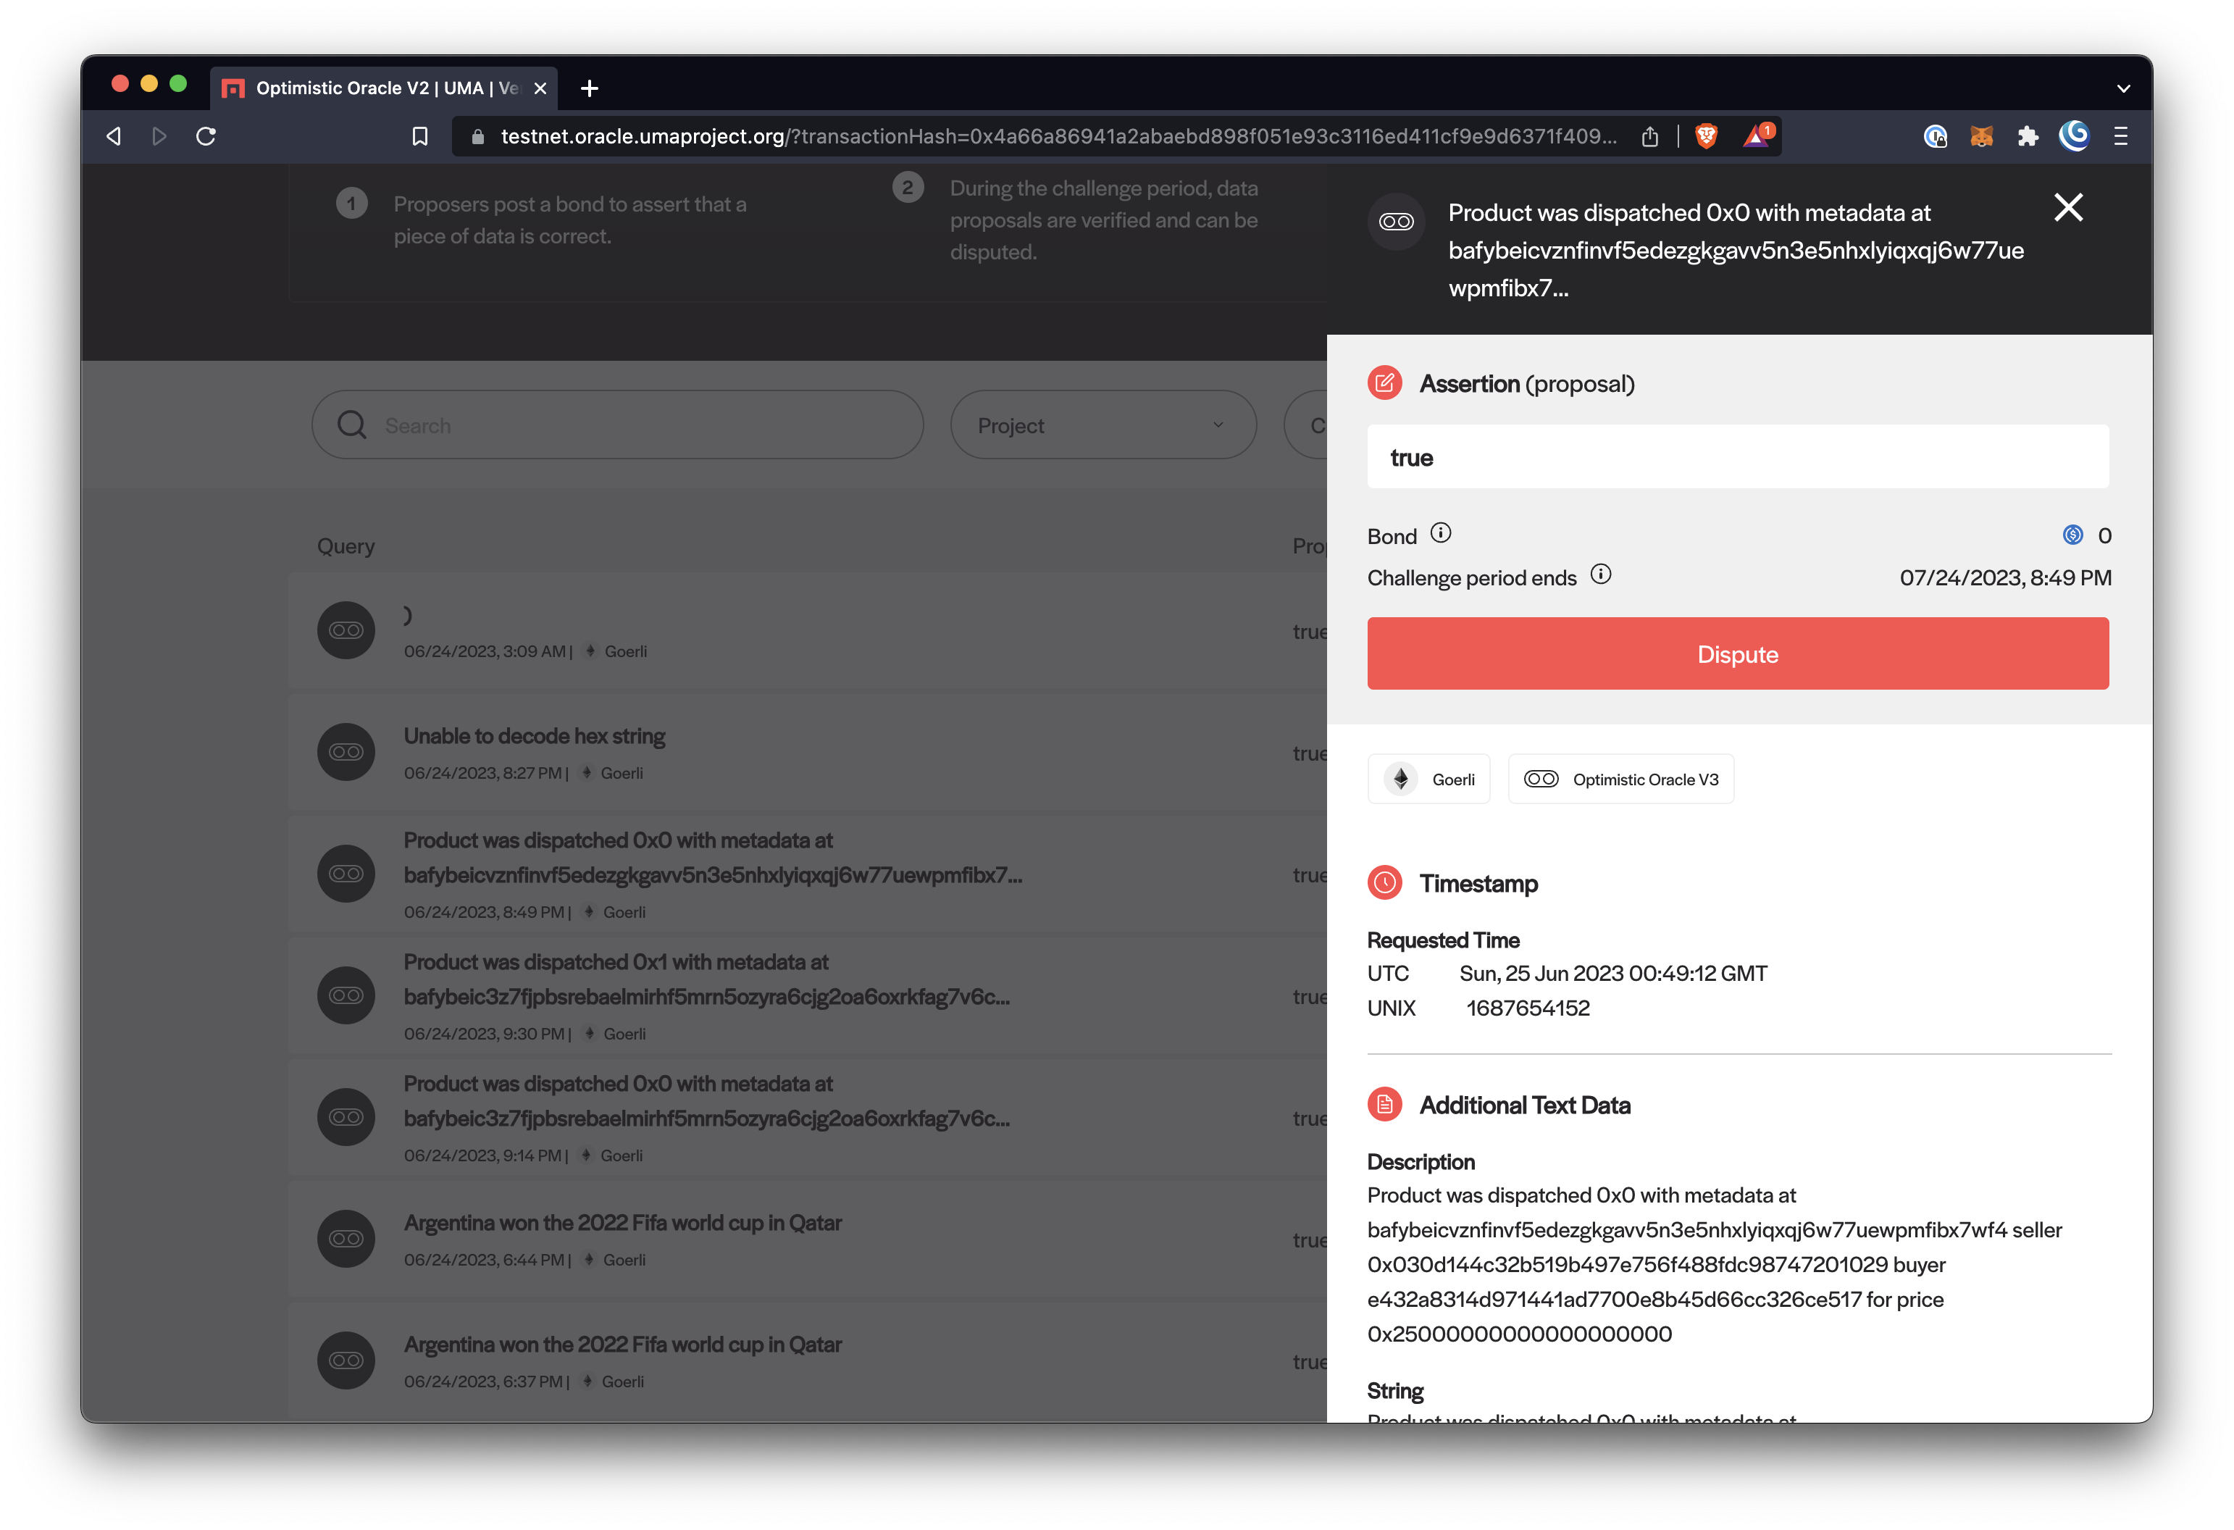Click the Requested Time label
2234x1530 pixels.
(x=1443, y=940)
